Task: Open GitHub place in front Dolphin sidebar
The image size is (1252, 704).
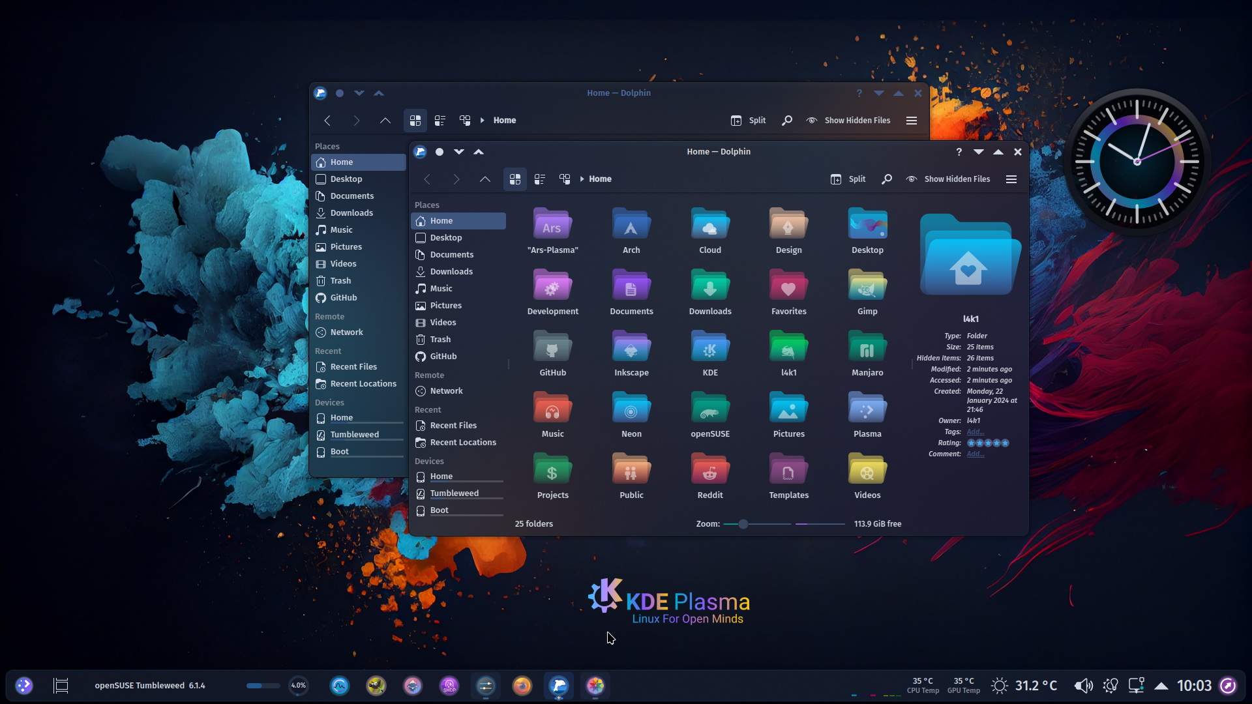Action: click(x=458, y=356)
